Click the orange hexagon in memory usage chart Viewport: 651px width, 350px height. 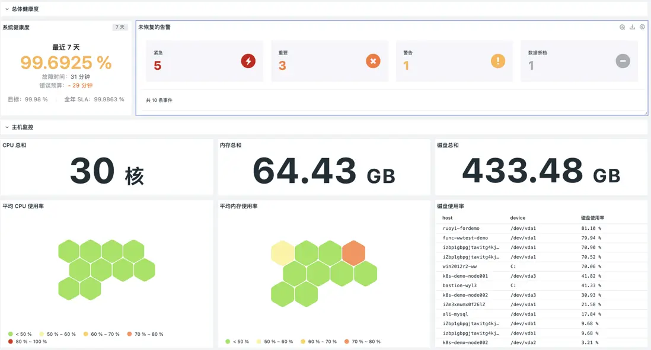coord(354,253)
